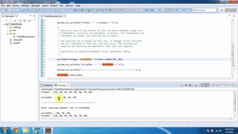This screenshot has width=238, height=134.
Task: Click Terminate icon in Console toolbar
Action: (x=182, y=85)
